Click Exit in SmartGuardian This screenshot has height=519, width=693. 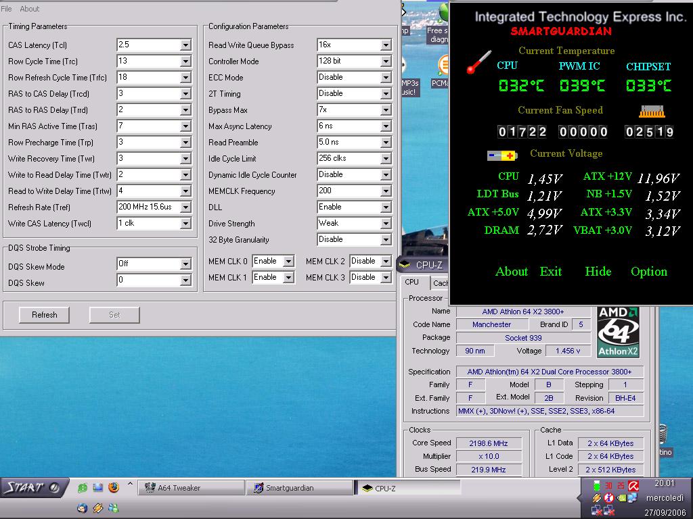(x=551, y=272)
